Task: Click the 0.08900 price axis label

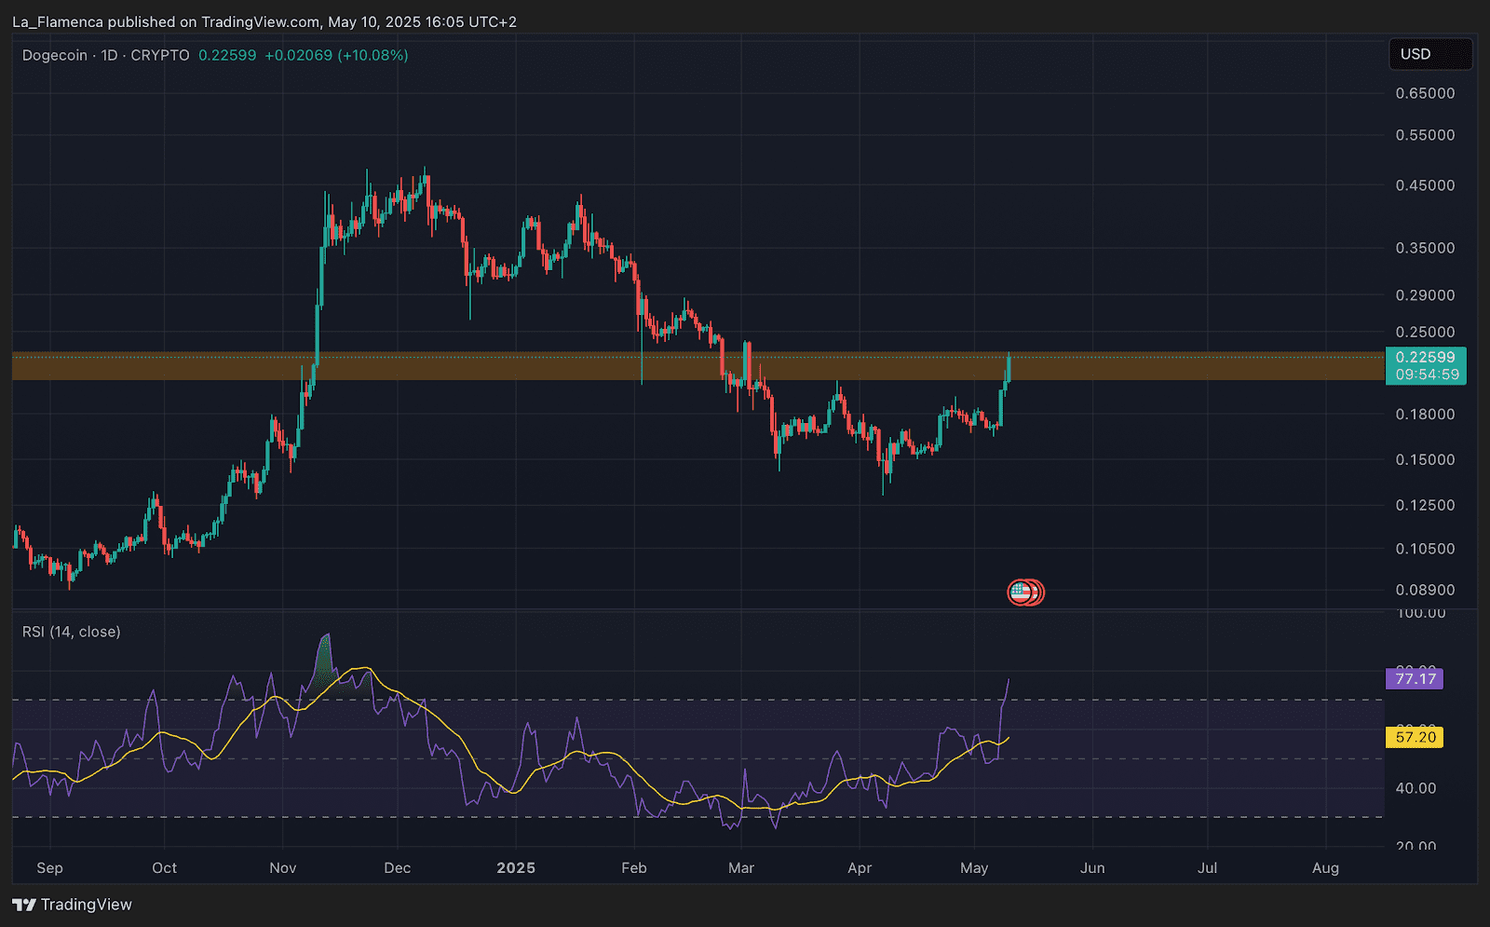Action: click(1425, 590)
